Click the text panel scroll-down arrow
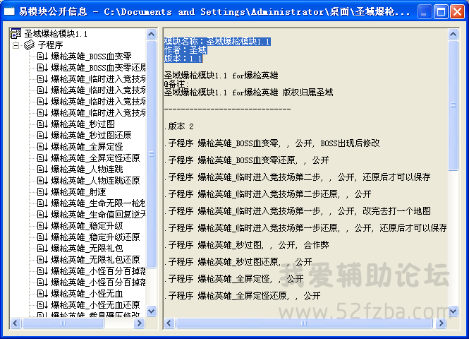 (x=453, y=311)
